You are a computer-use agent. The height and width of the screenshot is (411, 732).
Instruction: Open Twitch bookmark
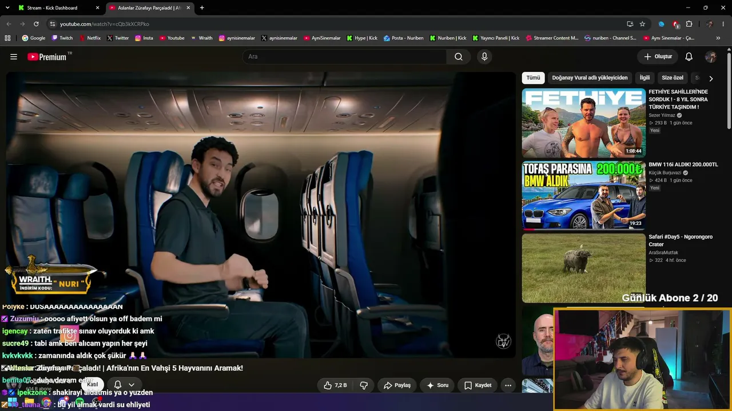tap(62, 38)
